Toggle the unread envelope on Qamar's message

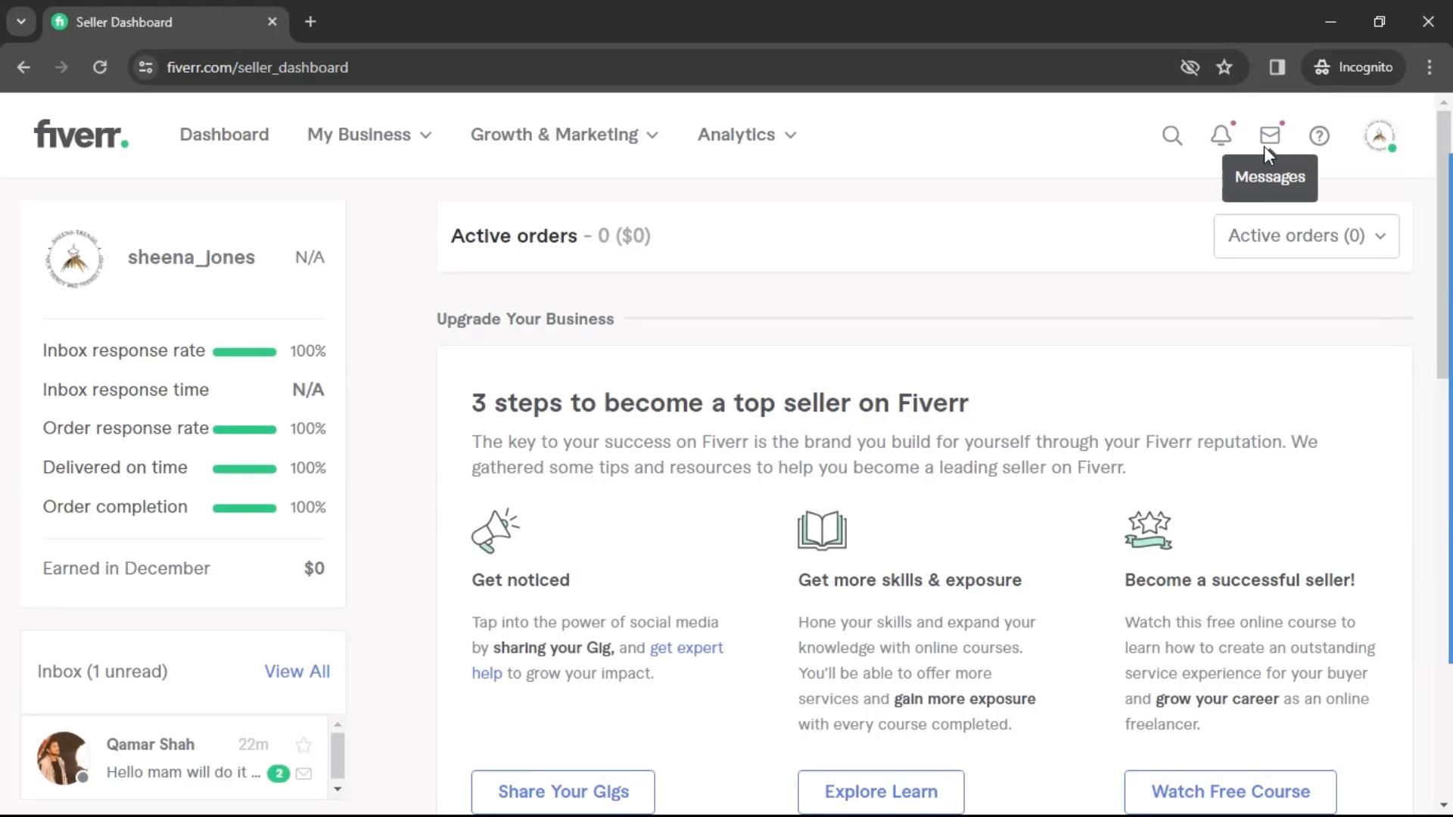tap(303, 773)
